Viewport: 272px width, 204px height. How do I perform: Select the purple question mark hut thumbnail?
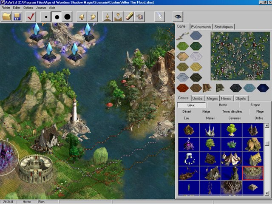click(189, 144)
